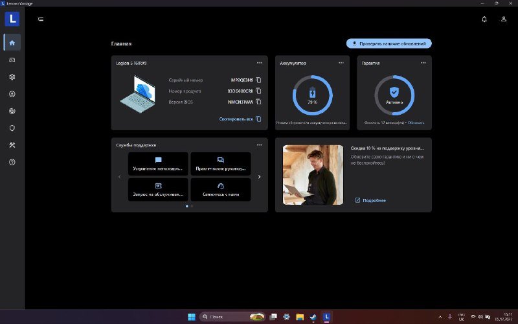Open the clock and date in the taskbar
The height and width of the screenshot is (324, 518).
tap(504, 317)
